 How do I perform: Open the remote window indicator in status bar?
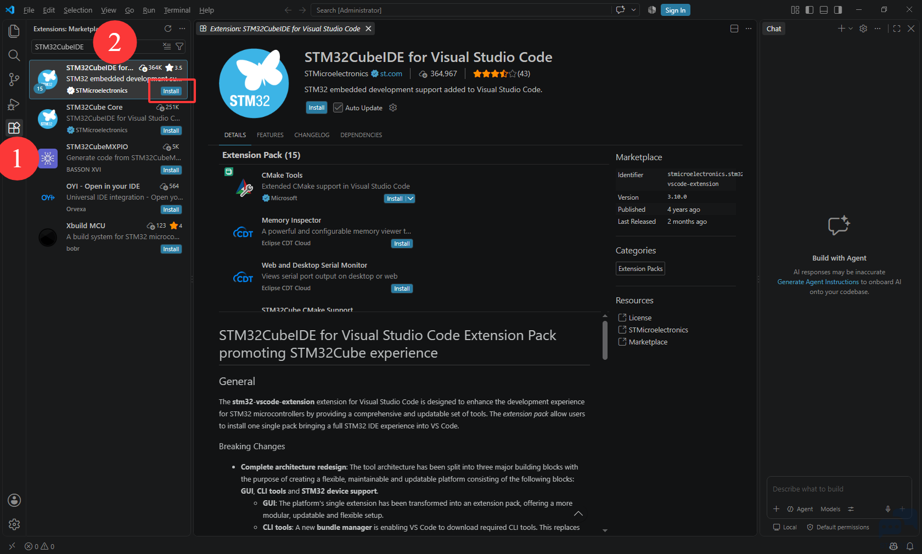pos(12,546)
